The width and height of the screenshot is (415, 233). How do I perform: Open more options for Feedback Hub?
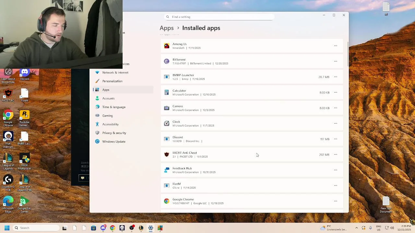[x=336, y=170]
